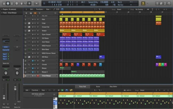Toggle the Inspector info button
Screen dimensions: 173x109
pyautogui.click(x=8, y=3)
